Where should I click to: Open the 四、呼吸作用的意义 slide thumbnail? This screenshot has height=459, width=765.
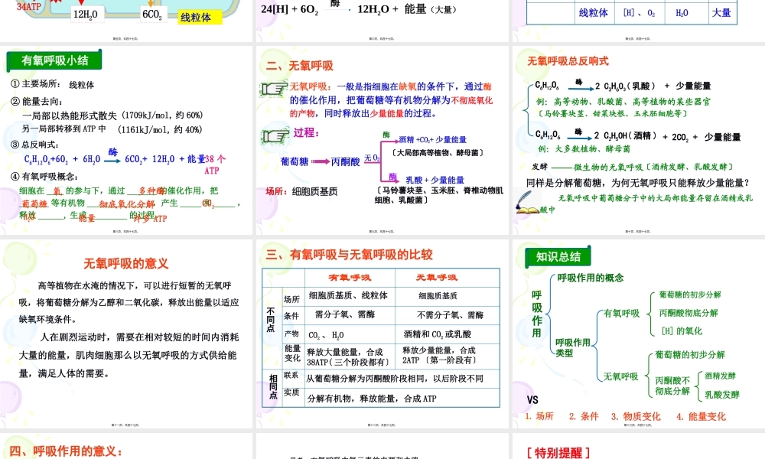click(126, 446)
